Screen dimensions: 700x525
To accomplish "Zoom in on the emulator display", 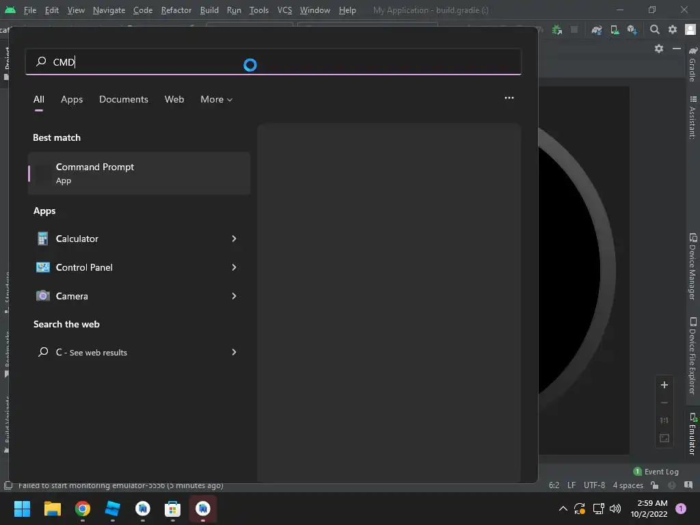I will pos(664,385).
